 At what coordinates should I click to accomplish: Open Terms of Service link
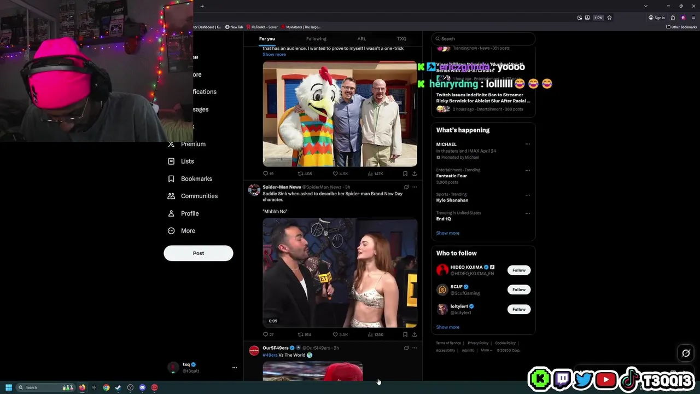pyautogui.click(x=448, y=343)
